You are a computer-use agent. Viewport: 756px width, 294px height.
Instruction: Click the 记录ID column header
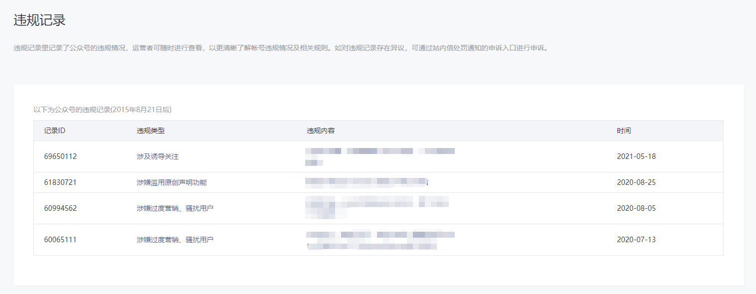[55, 131]
